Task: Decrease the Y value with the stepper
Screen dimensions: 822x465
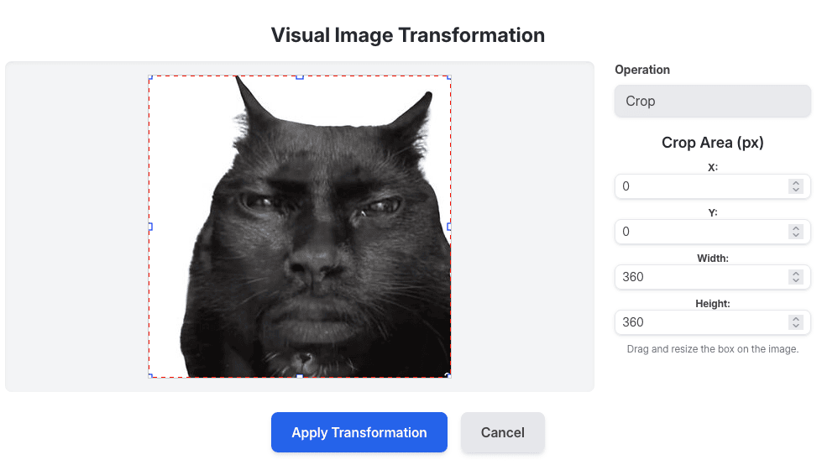Action: 796,235
